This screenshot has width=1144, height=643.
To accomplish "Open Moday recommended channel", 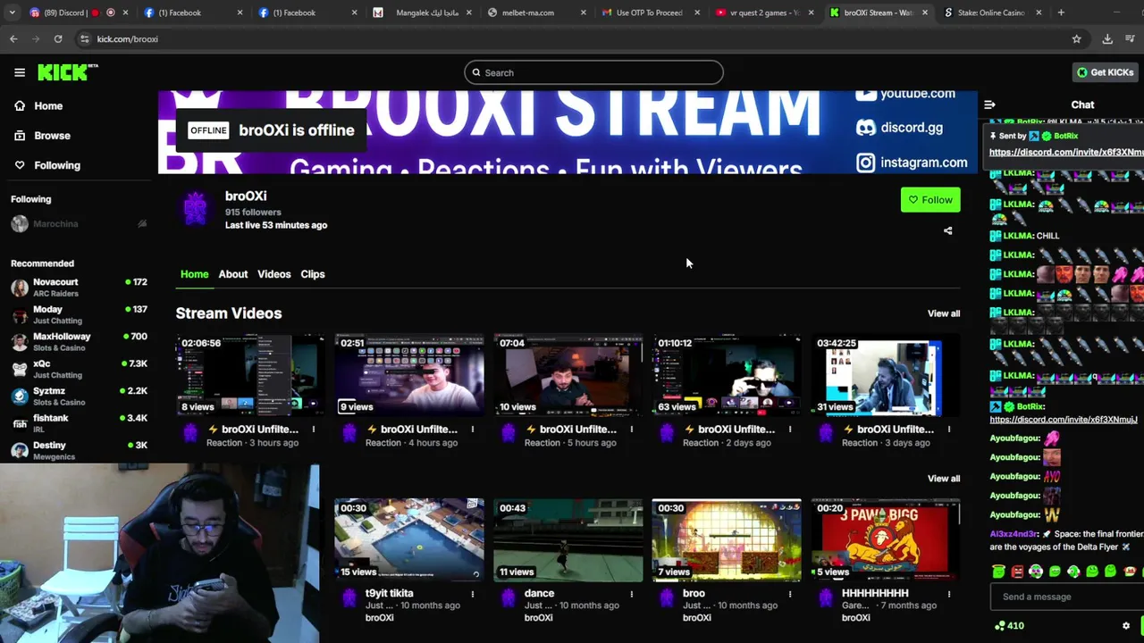I will (x=79, y=314).
